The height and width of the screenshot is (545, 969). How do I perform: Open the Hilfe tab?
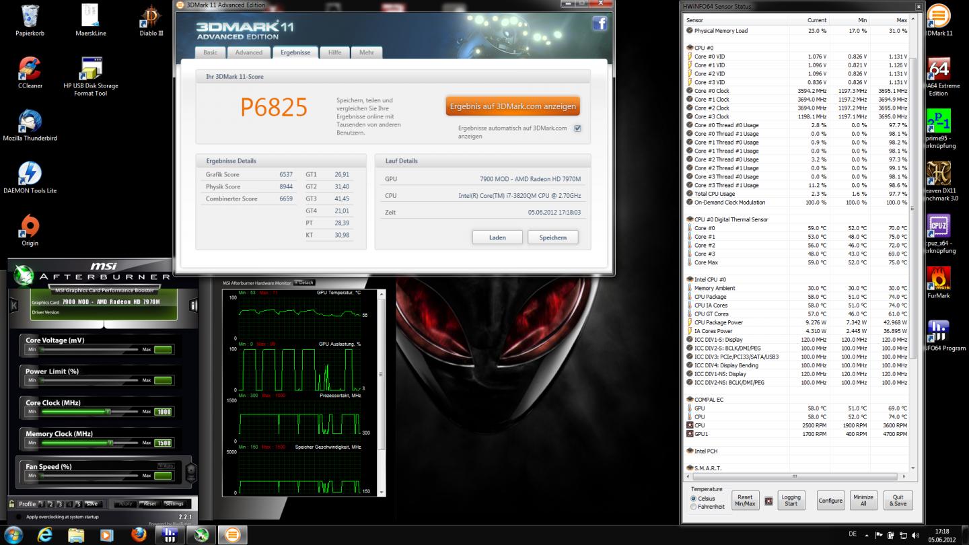click(x=334, y=52)
